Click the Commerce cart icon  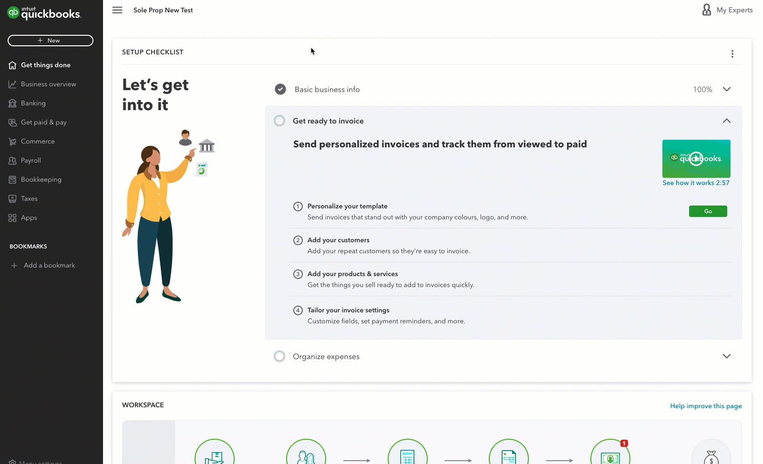pos(12,142)
